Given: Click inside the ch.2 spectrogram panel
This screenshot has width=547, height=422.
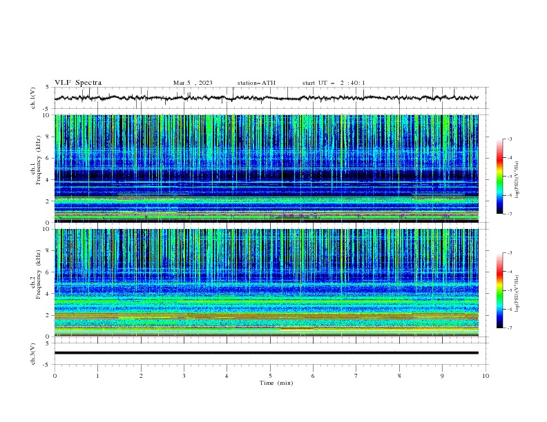Looking at the screenshot, I should click(x=267, y=283).
